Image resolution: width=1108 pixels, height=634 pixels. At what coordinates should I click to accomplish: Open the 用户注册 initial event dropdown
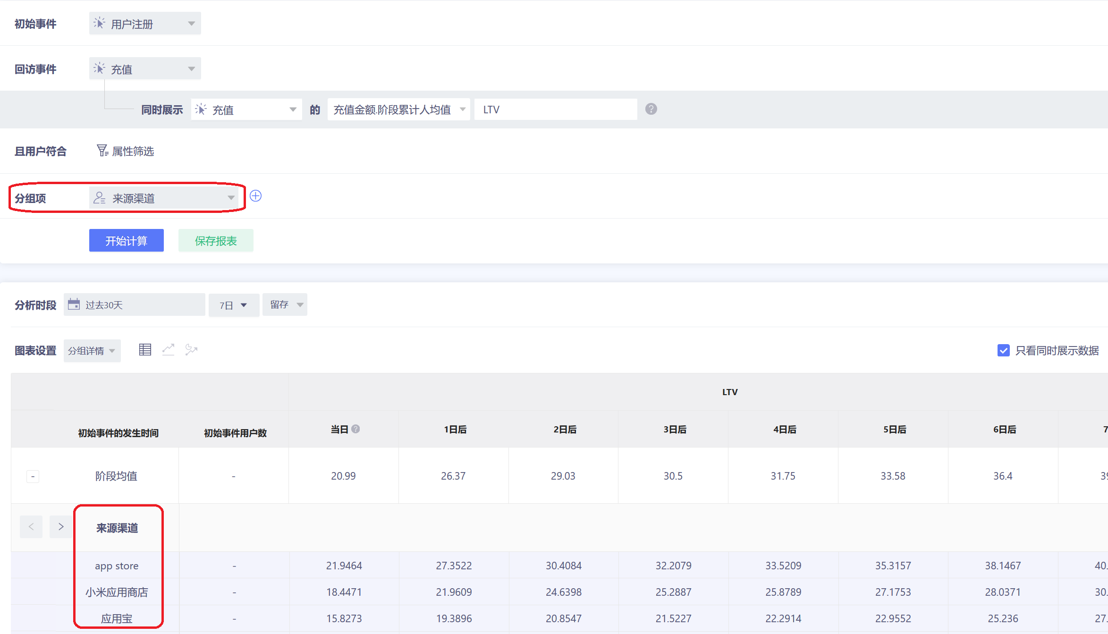point(145,24)
